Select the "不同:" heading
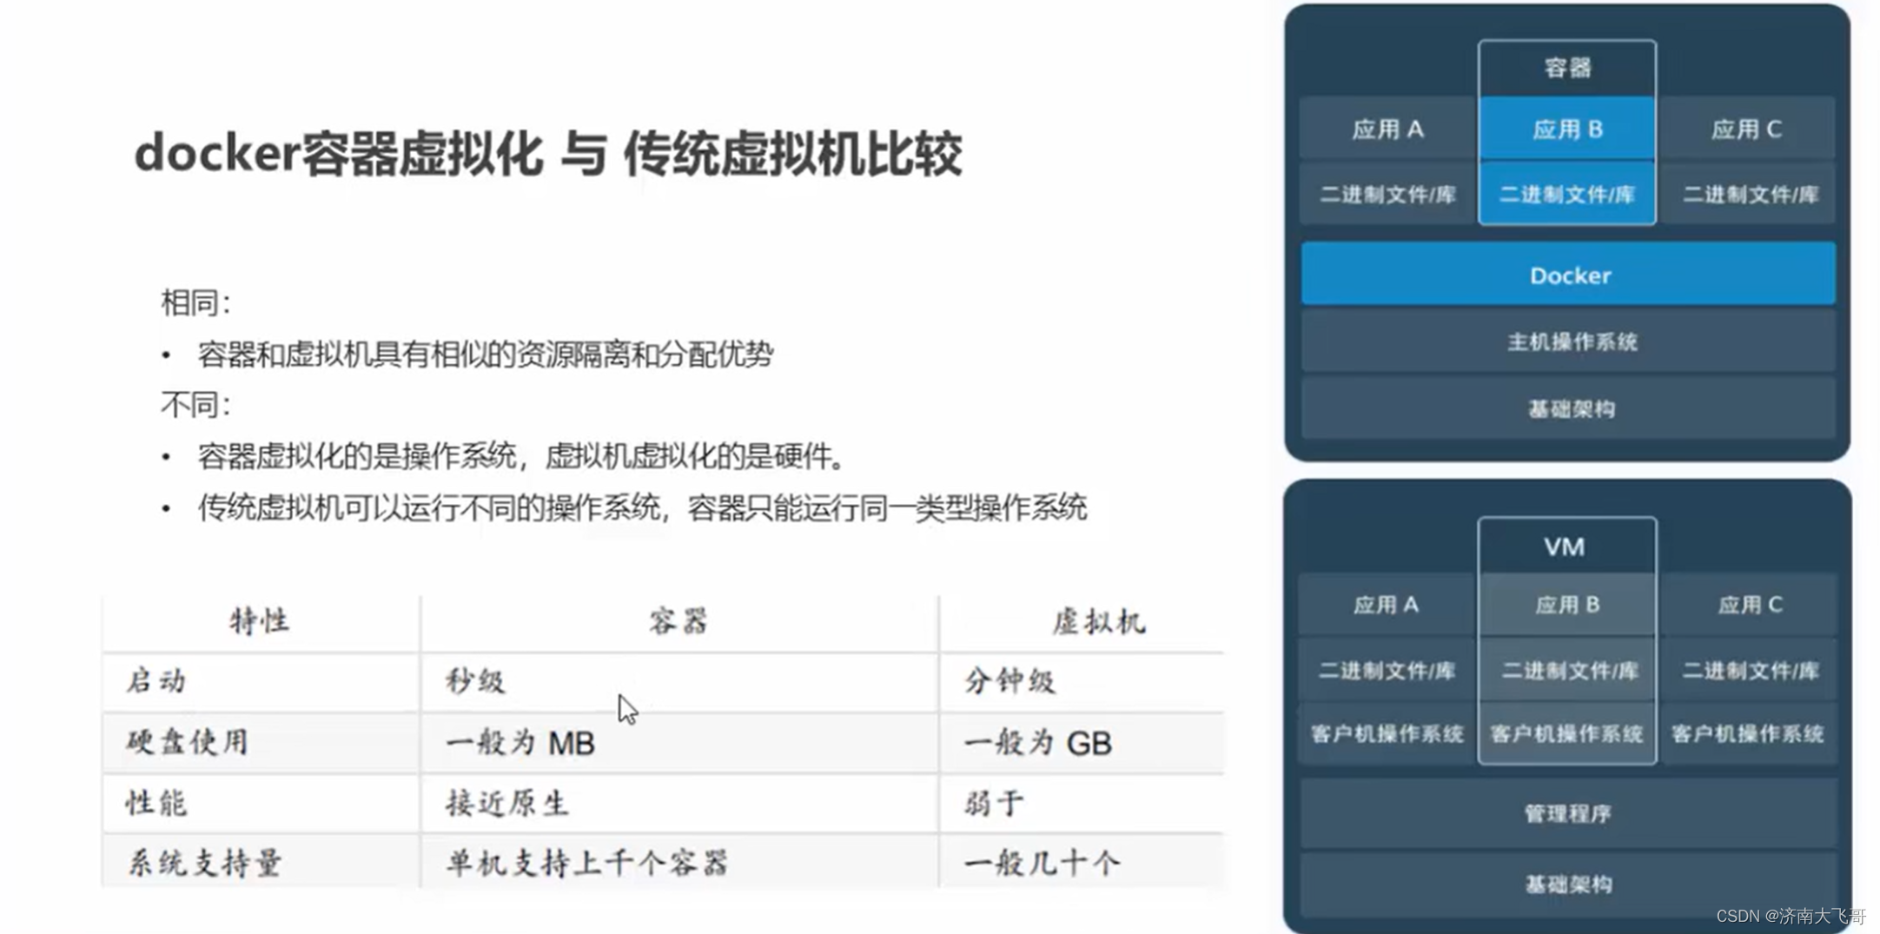Viewport: 1880px width, 934px height. pyautogui.click(x=195, y=405)
